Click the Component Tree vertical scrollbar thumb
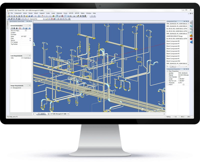The image size is (200, 162). [188, 33]
